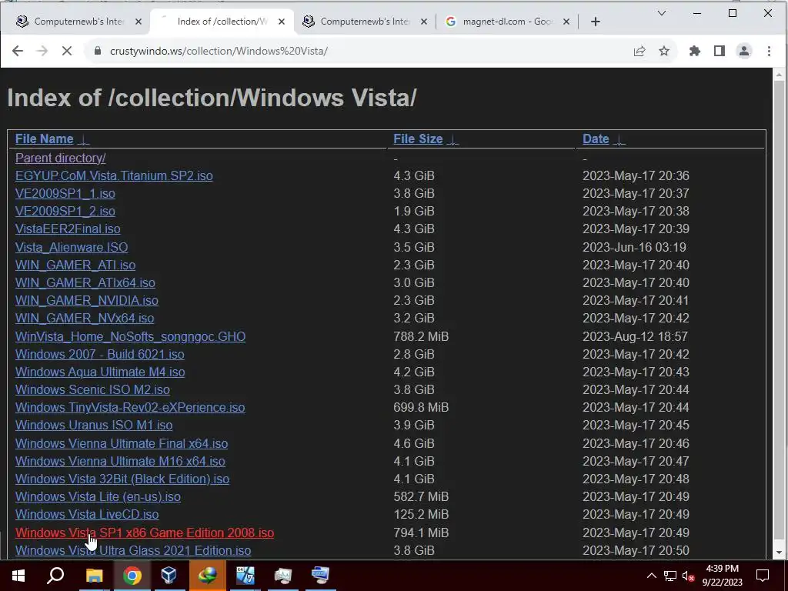
Task: Click the address bar URL
Action: tap(219, 51)
